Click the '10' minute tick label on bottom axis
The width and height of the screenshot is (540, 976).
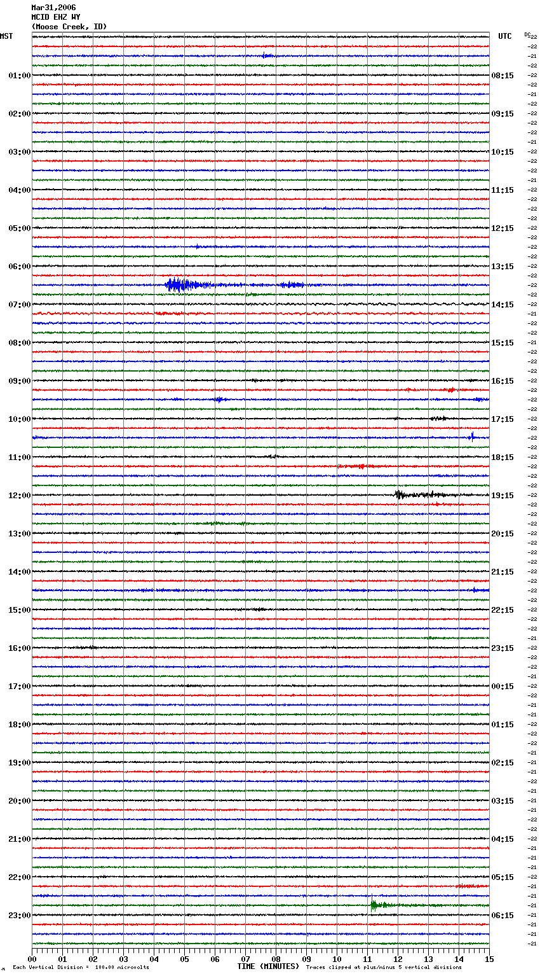coord(337,959)
